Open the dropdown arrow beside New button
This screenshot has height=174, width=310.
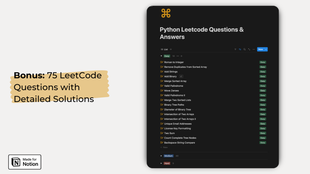coord(266,49)
